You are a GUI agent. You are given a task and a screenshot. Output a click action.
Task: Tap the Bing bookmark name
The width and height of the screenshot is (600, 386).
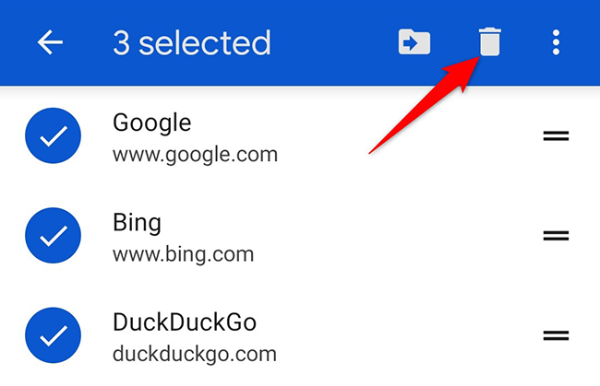(x=137, y=223)
